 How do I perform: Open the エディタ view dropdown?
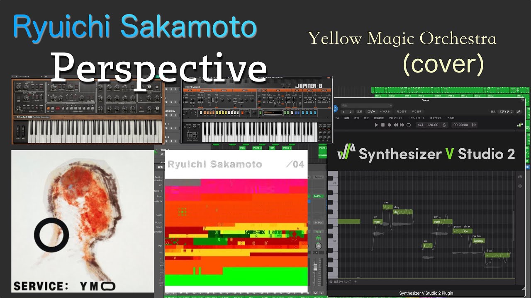pos(506,111)
